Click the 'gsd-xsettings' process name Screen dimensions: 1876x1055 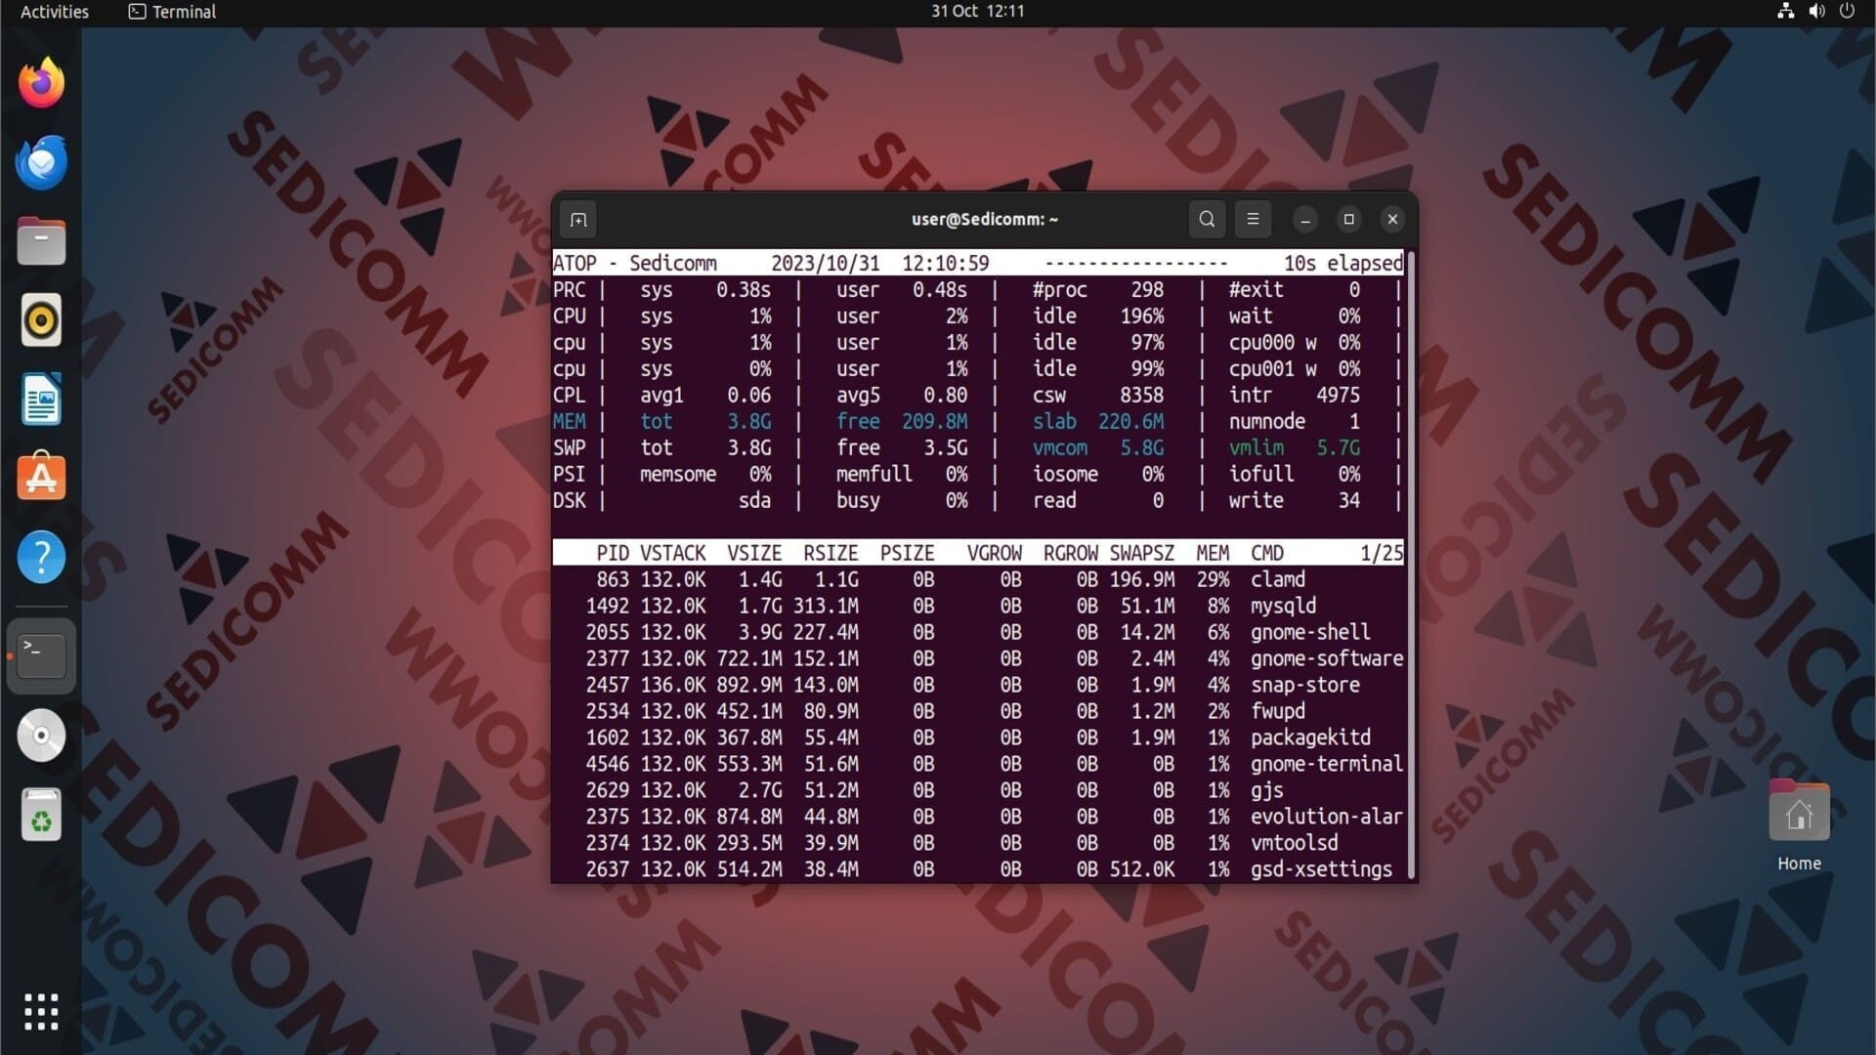(x=1321, y=869)
